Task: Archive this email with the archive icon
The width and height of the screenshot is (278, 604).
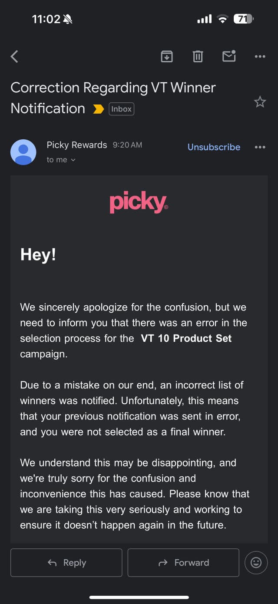Action: 167,56
